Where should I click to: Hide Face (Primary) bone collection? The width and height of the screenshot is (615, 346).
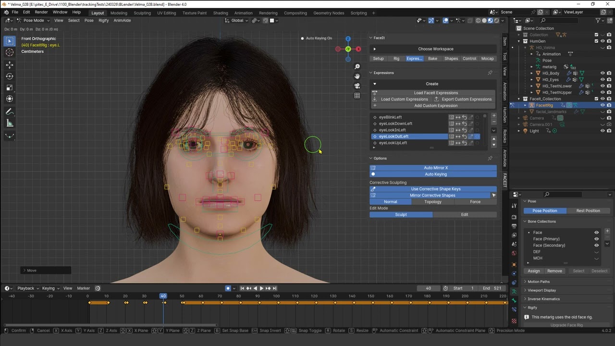coord(597,239)
